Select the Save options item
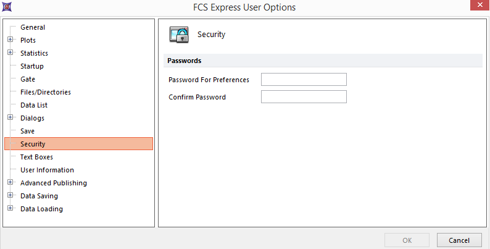This screenshot has height=249, width=490. coord(28,131)
